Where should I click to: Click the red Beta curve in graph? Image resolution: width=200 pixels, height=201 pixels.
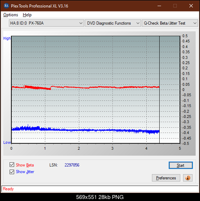tap(86, 87)
